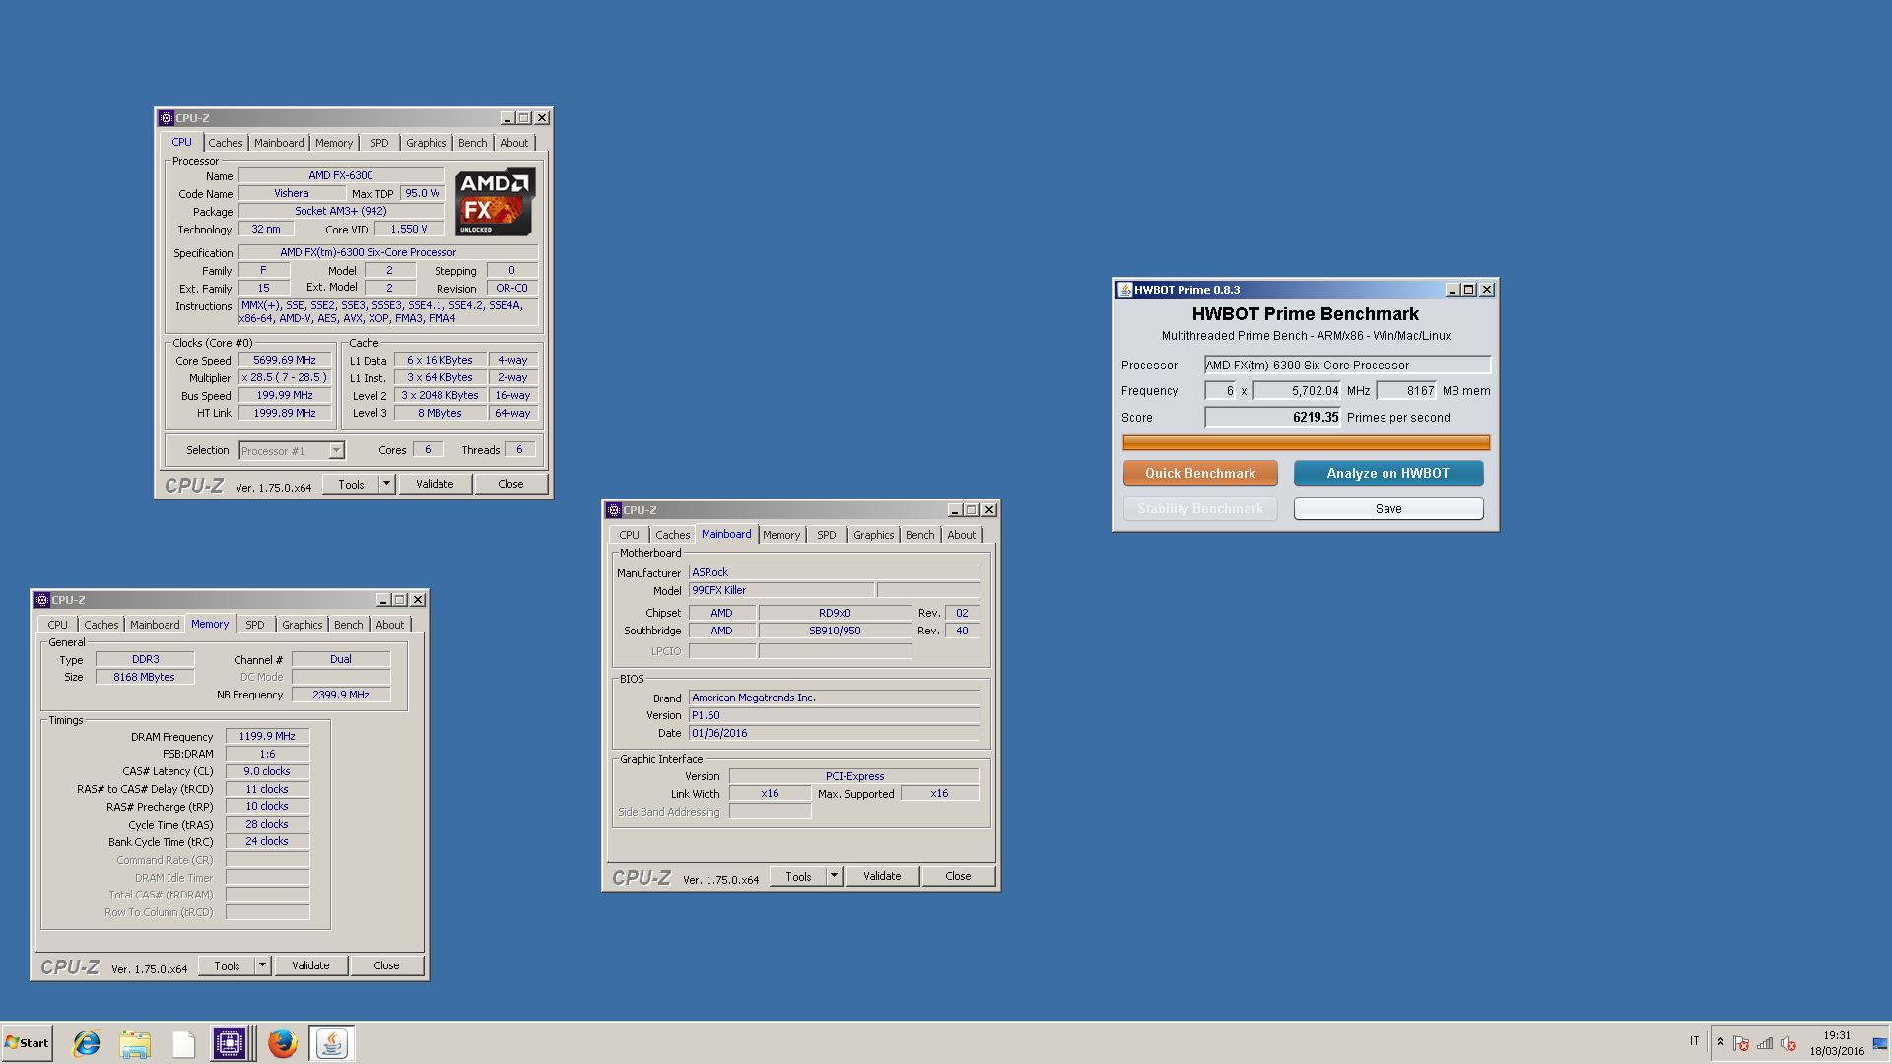
Task: Click Analyze on HWBOT button
Action: click(x=1387, y=474)
